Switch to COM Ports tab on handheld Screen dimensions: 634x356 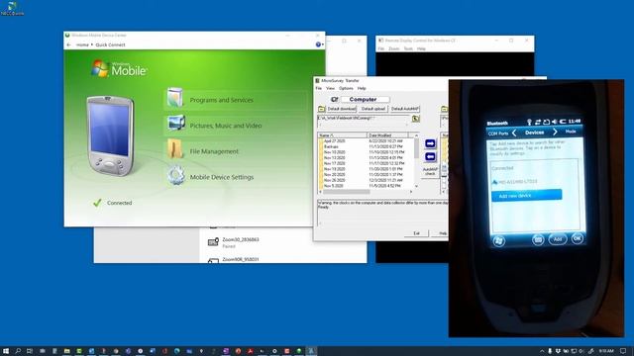(x=498, y=133)
